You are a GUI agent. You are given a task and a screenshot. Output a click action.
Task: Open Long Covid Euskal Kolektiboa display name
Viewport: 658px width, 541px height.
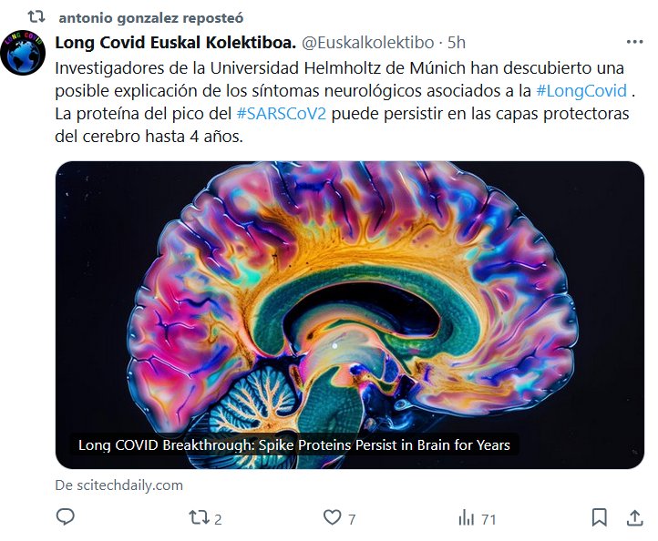click(x=175, y=43)
